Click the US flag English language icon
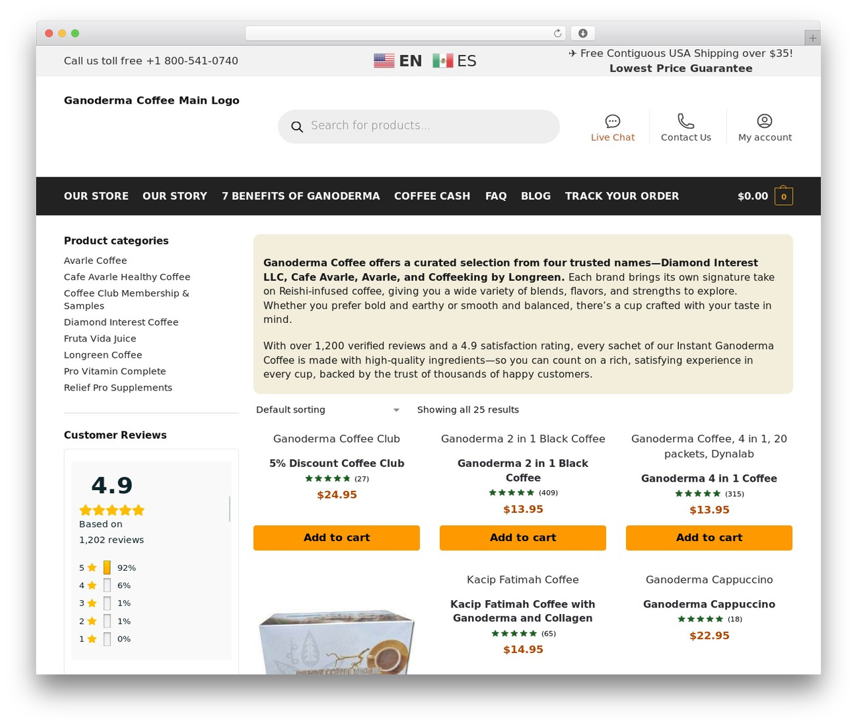Viewport: 857px width, 726px height. click(x=384, y=61)
